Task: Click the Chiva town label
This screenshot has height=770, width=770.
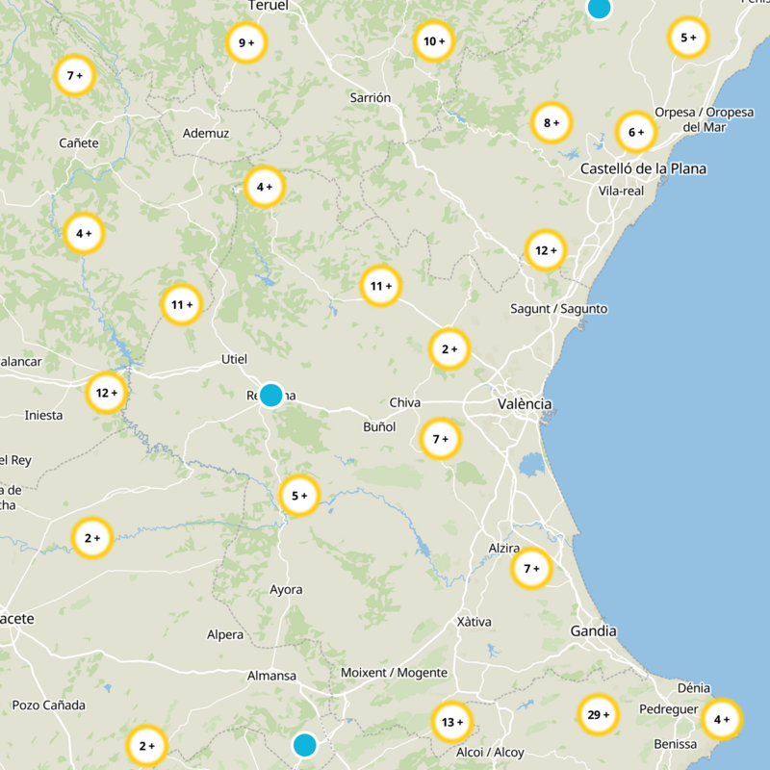Action: (x=404, y=402)
